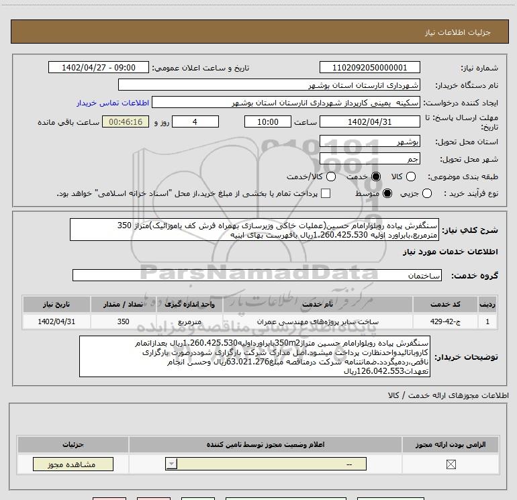Viewport: 517px width, 500px height.
Task: Open the اطلاعات تماس خریدار link
Action: pyautogui.click(x=113, y=103)
